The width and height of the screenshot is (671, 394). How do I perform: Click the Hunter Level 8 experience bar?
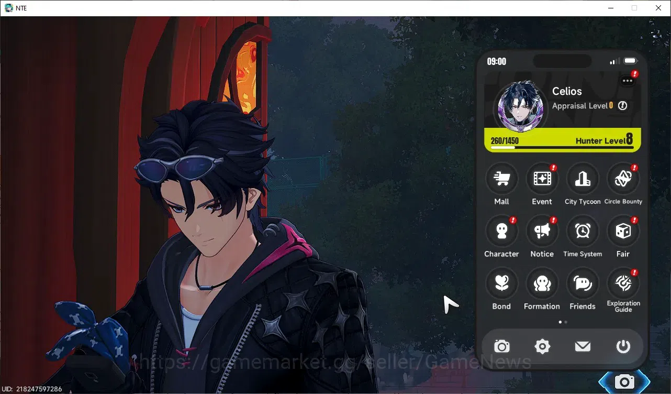point(563,140)
